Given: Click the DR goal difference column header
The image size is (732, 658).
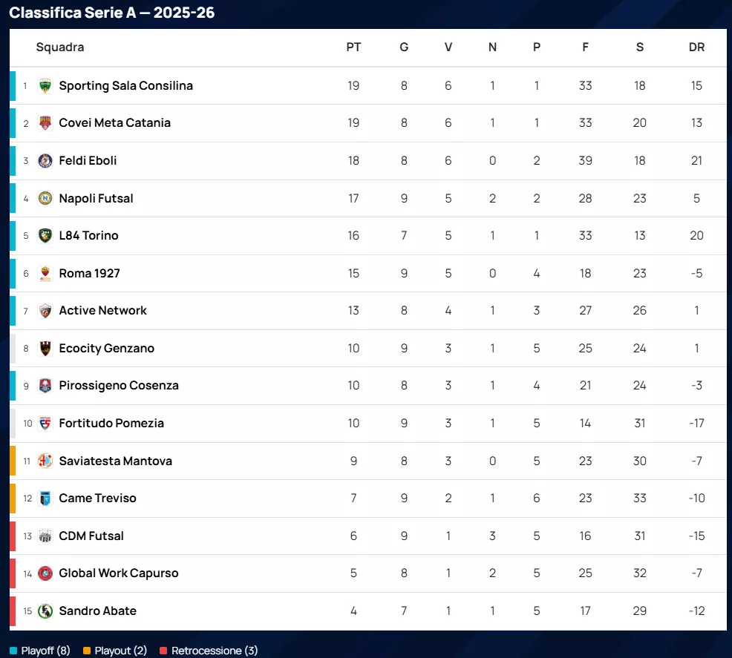Looking at the screenshot, I should pyautogui.click(x=696, y=47).
